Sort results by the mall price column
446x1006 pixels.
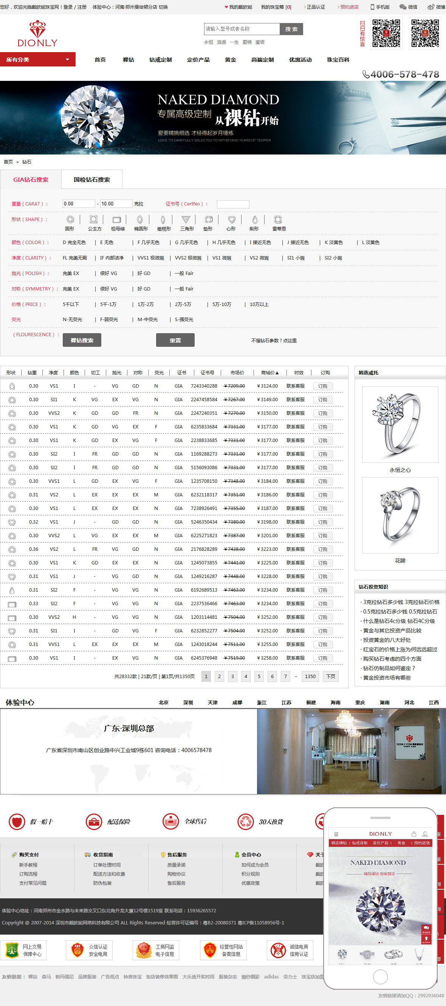coord(270,373)
